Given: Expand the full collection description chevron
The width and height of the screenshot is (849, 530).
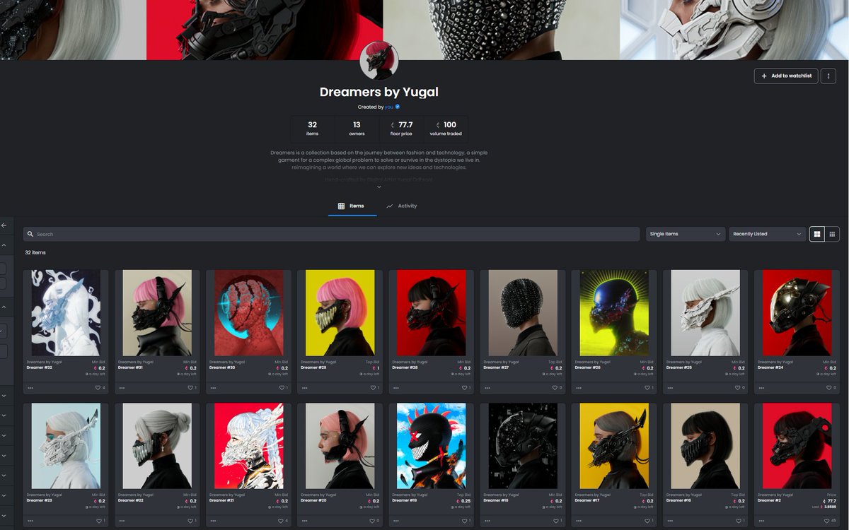Looking at the screenshot, I should click(379, 186).
